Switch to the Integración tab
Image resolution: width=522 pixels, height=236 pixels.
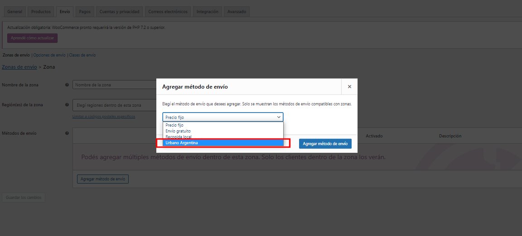tap(208, 12)
